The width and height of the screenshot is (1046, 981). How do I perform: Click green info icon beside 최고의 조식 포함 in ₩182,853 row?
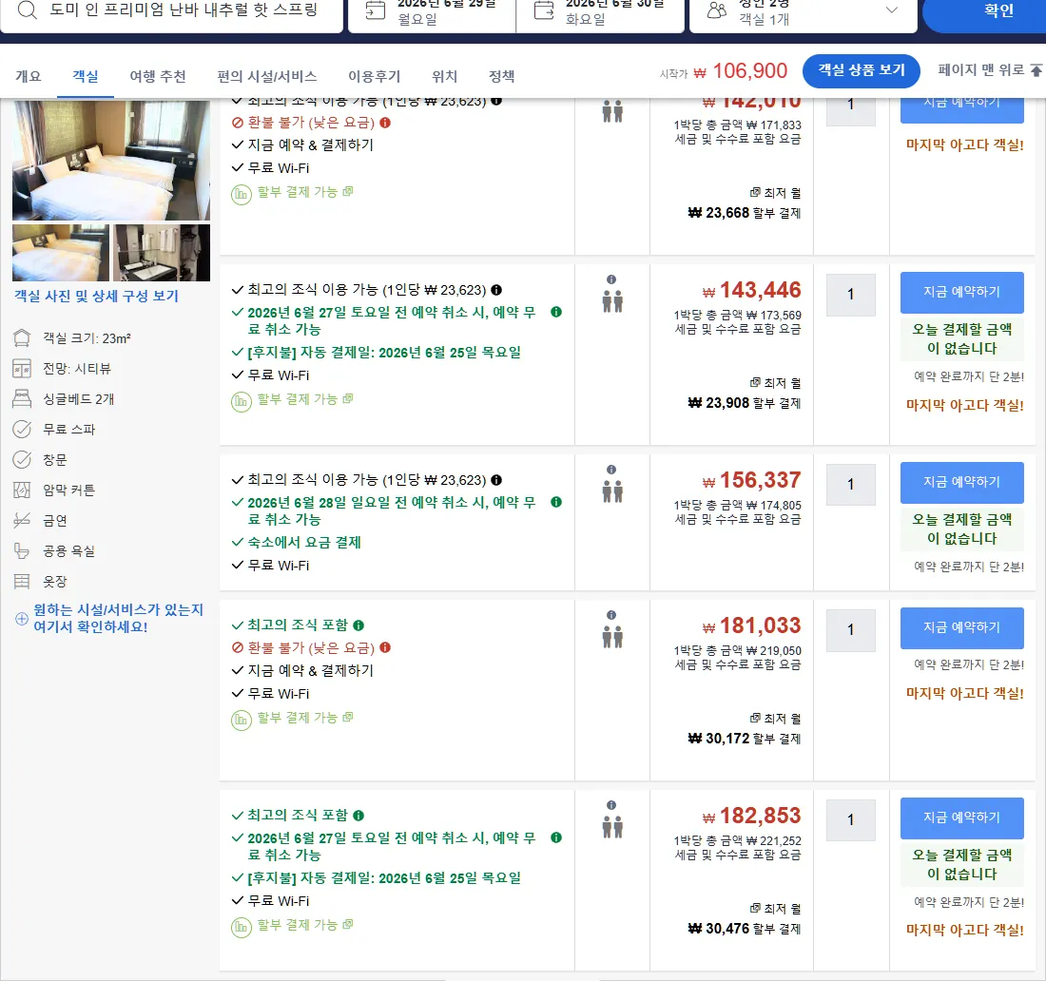(358, 816)
